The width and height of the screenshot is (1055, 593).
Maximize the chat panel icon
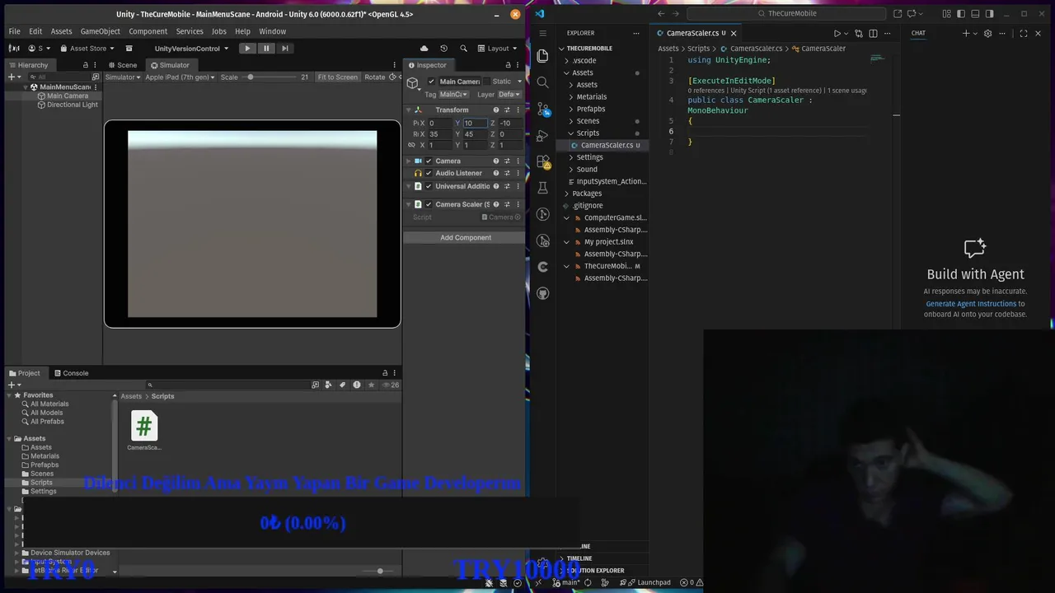point(1023,33)
